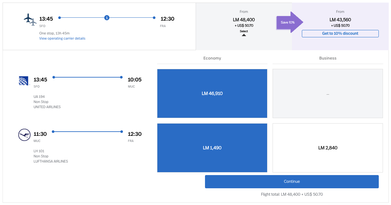Click the Get to 10% discount button

[340, 33]
